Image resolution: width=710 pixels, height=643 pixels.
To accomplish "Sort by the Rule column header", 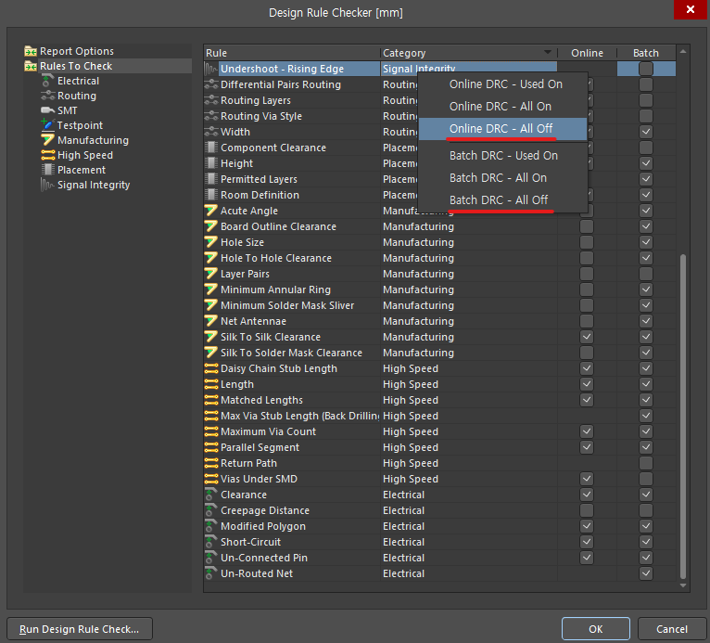I will tap(292, 53).
